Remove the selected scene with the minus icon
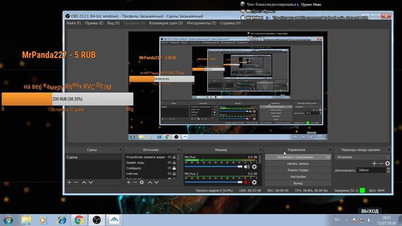402x226 pixels. pyautogui.click(x=76, y=183)
